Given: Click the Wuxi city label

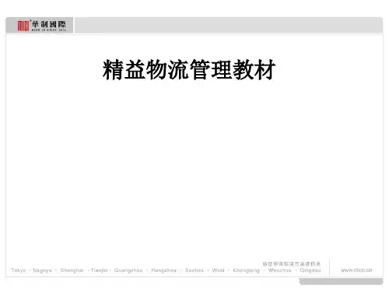Looking at the screenshot, I should coord(218,270).
